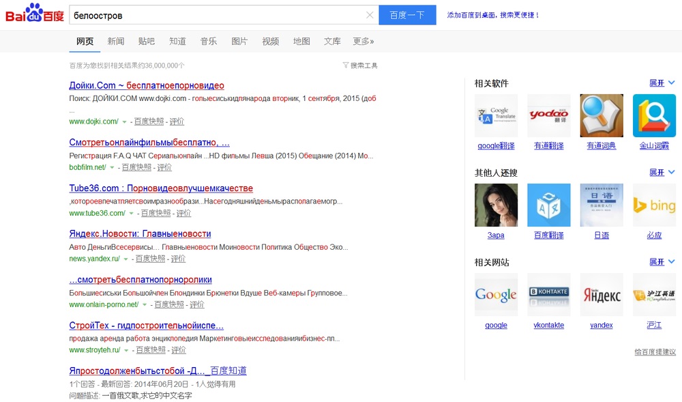Open the Яндекс.Новости result link
Viewport: 682px width, 402px height.
pos(140,234)
